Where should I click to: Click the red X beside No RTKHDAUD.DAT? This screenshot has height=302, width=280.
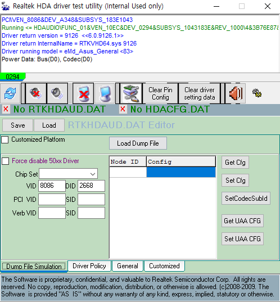pos(6,109)
